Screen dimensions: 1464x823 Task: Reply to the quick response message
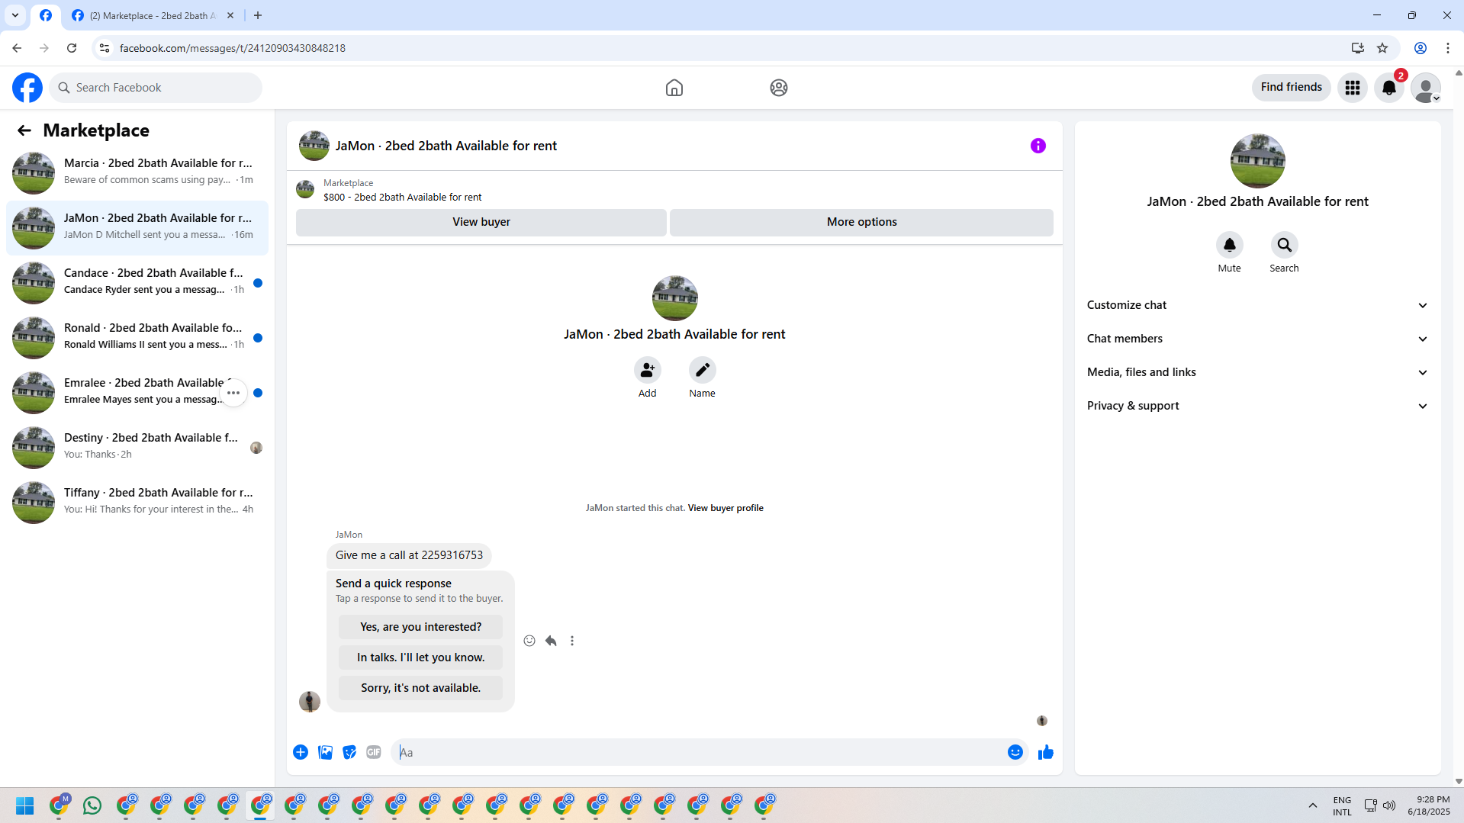click(551, 641)
